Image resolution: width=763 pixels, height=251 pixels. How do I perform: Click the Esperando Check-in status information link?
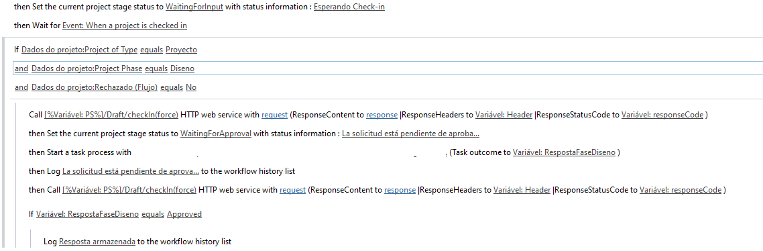(x=349, y=7)
